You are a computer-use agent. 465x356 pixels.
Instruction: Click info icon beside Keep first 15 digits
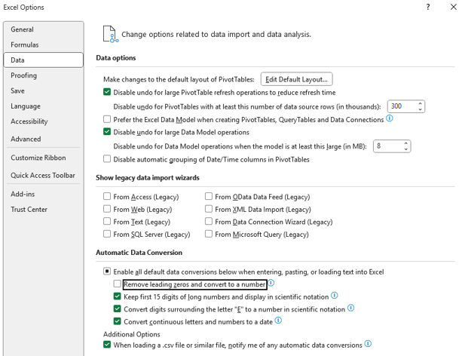pos(335,296)
